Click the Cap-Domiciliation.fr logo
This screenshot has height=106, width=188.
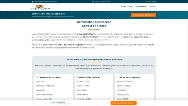tap(41, 7)
